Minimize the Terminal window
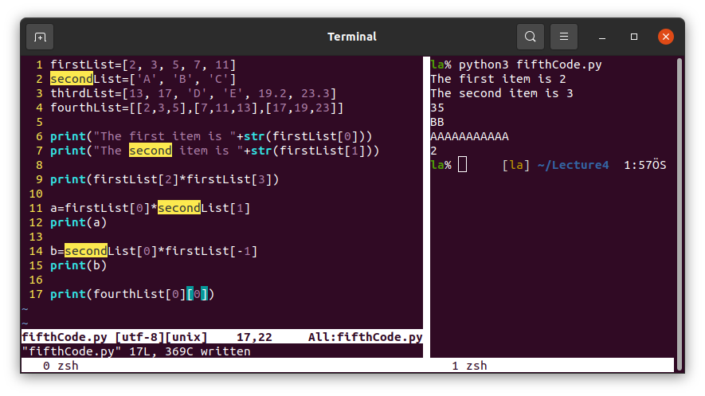Screen dimensions: 705x396 pyautogui.click(x=601, y=37)
